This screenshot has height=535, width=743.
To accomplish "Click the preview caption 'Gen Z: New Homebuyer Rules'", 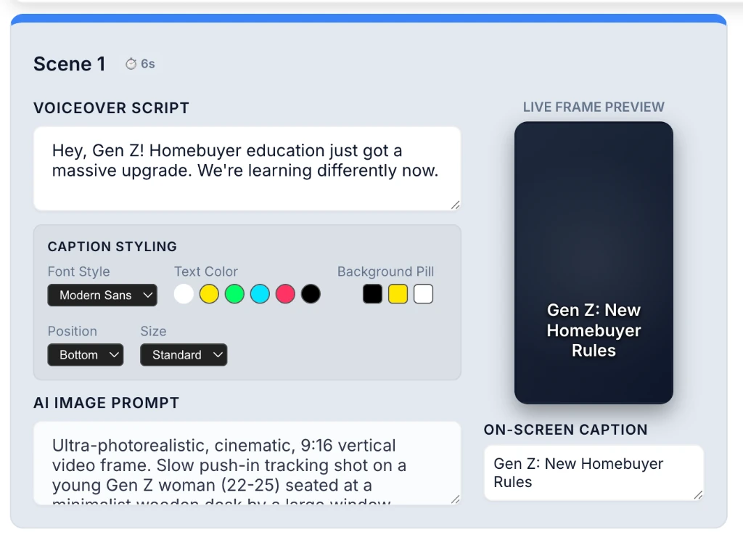I will click(594, 330).
